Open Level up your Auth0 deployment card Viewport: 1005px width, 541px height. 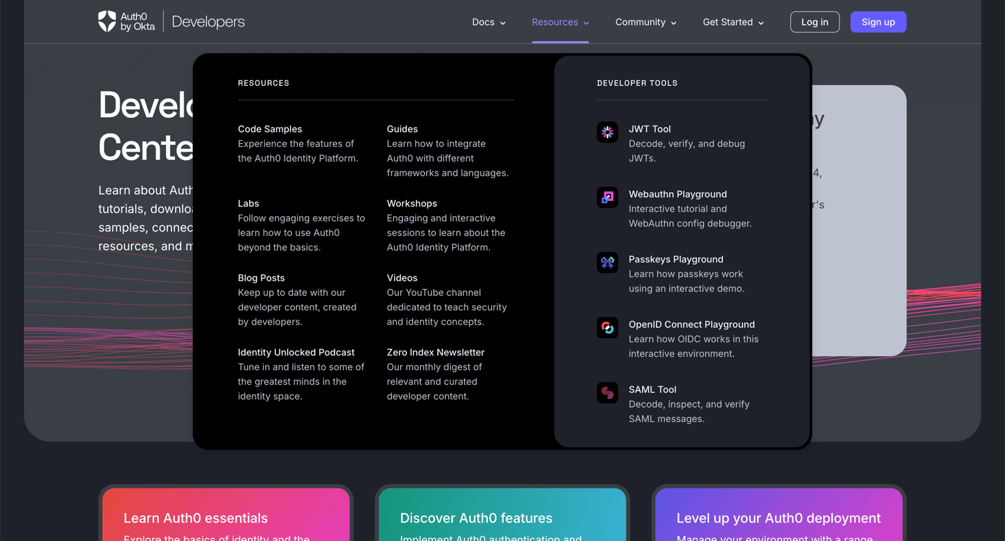coord(779,515)
